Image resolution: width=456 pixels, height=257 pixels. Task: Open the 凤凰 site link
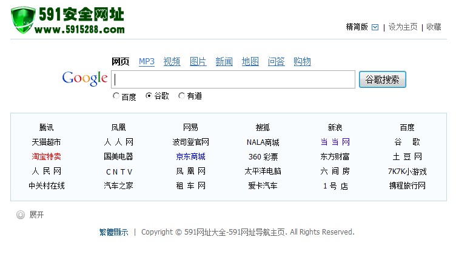[118, 127]
